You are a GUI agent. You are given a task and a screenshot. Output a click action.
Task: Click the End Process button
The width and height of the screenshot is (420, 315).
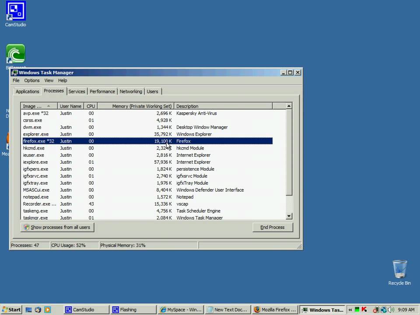273,227
